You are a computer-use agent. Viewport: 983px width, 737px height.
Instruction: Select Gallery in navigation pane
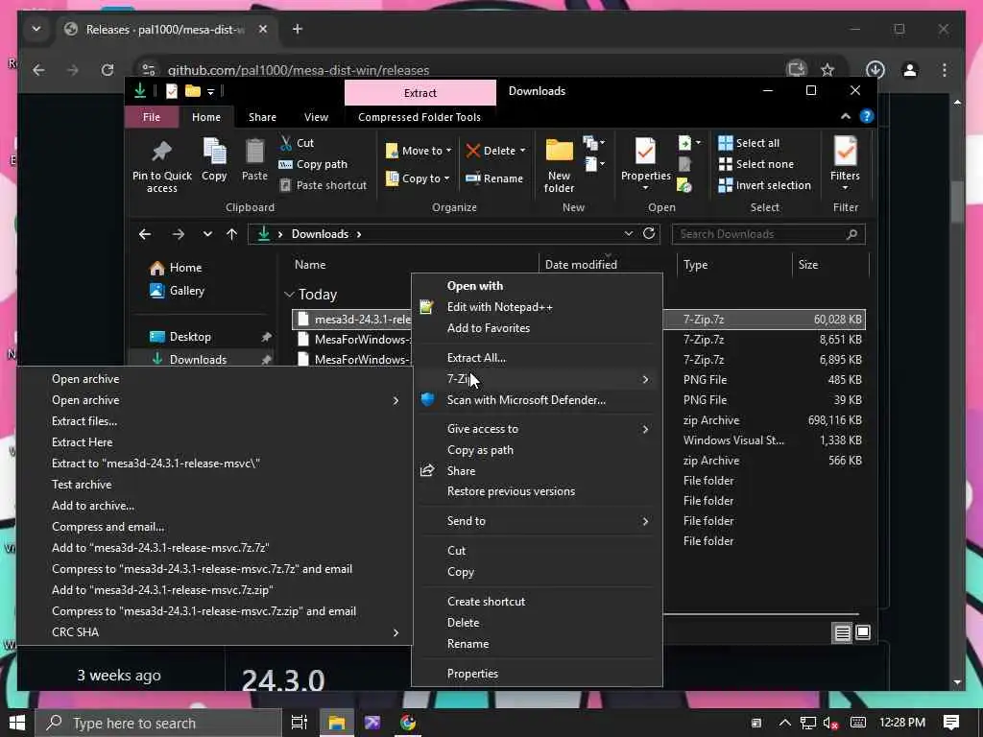pyautogui.click(x=177, y=291)
